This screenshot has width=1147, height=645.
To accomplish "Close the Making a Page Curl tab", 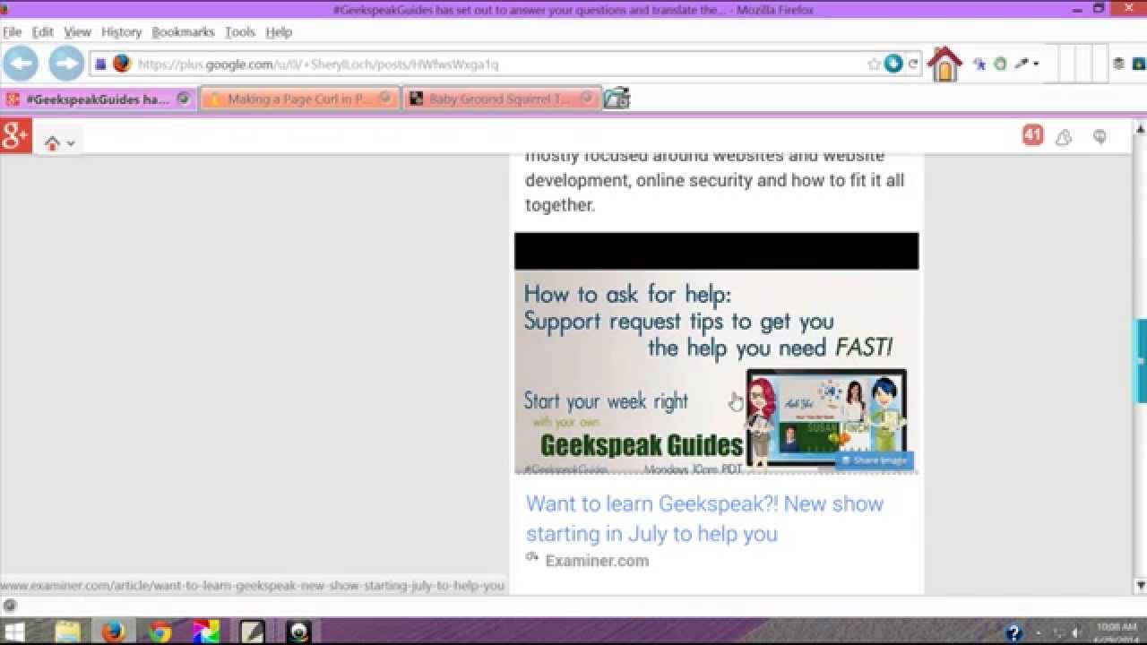I will point(385,99).
